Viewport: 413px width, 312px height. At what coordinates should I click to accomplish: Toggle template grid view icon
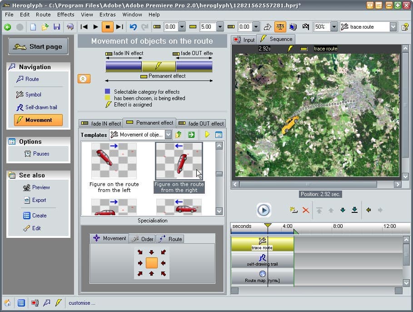point(219,135)
